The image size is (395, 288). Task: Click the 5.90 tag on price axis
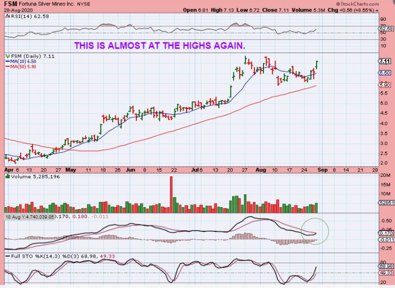click(x=385, y=85)
